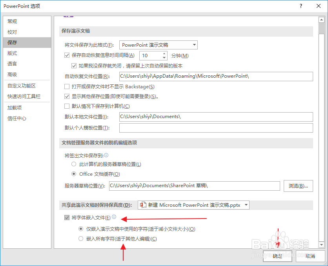Increase autosave minutes with up stepper arrow
328x266 pixels.
pos(164,53)
